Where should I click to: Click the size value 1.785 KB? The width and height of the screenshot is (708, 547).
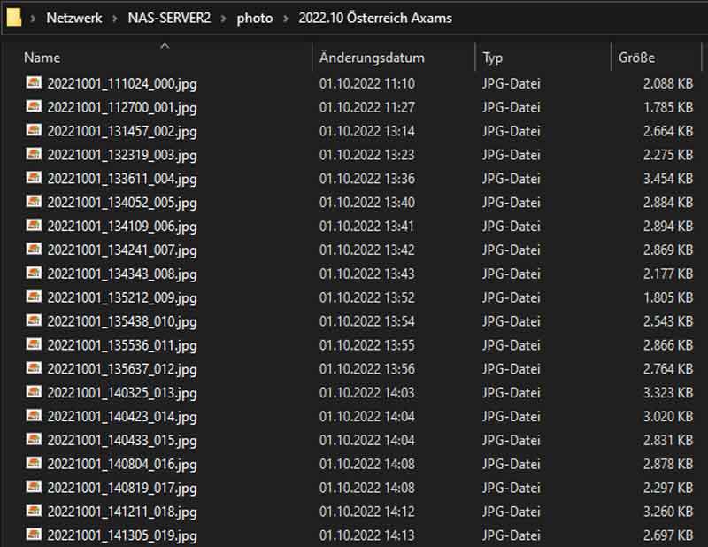click(x=668, y=107)
